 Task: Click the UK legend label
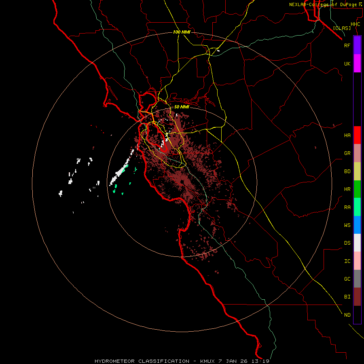[x=347, y=63]
